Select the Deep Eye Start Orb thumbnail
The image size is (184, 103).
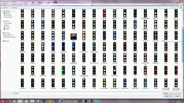point(145,58)
